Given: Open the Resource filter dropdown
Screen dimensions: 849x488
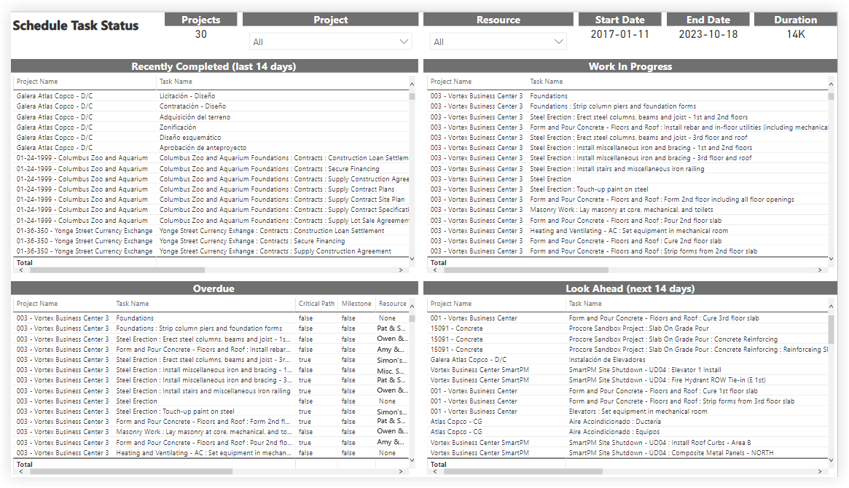Looking at the screenshot, I should pyautogui.click(x=498, y=42).
